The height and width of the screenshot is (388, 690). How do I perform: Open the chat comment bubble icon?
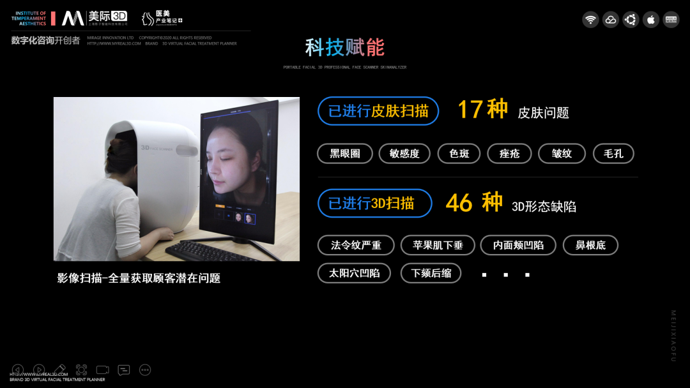coord(123,370)
